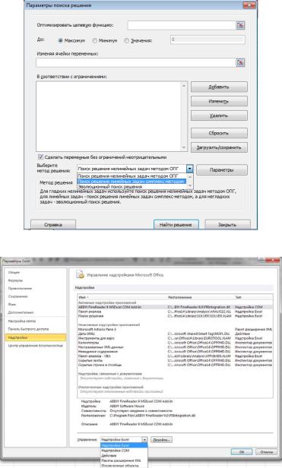This screenshot has height=468, width=282.
Task: Open solver Параметры button
Action: [222, 170]
